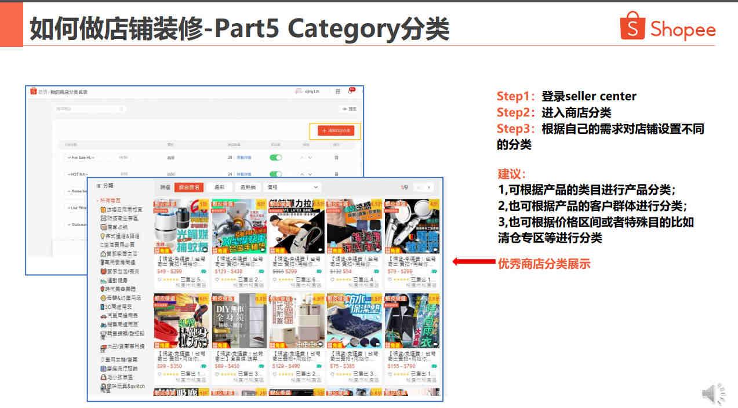
Task: Click the price text '$75 - $385'
Action: click(343, 366)
